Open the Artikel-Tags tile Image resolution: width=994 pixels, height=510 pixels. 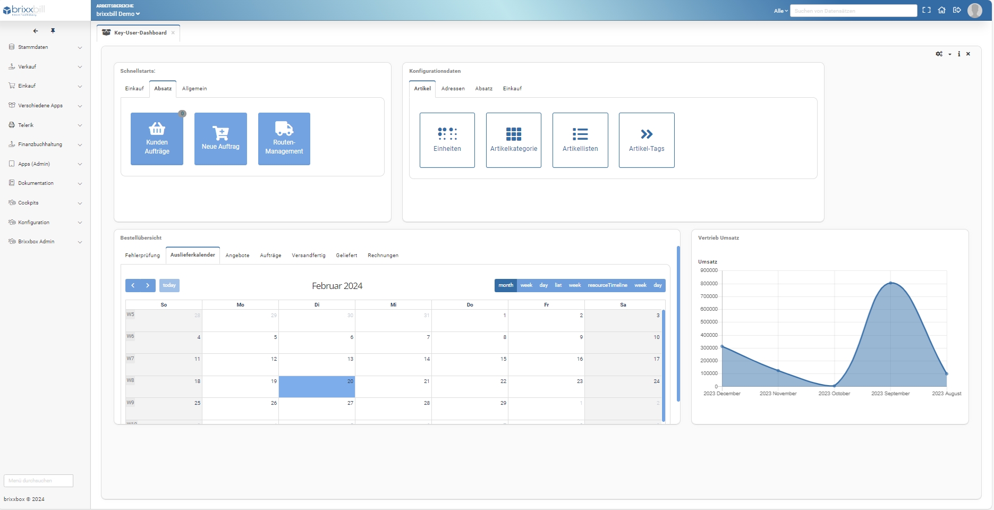(647, 140)
